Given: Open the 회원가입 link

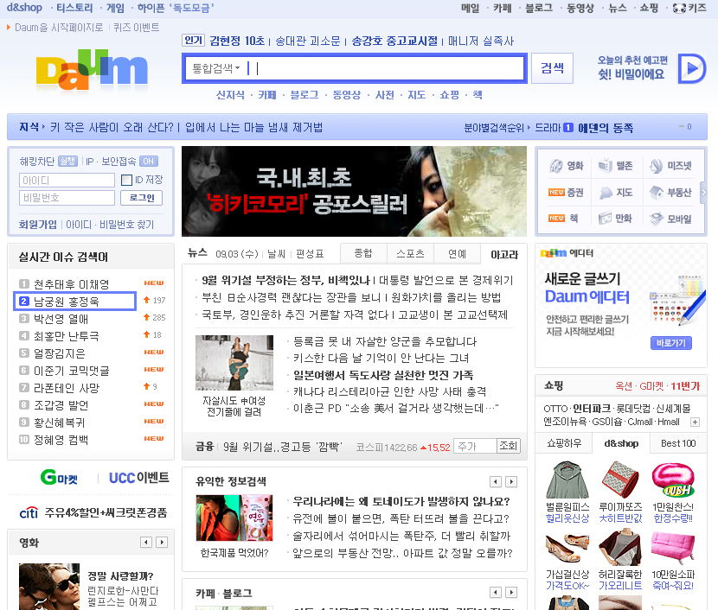Looking at the screenshot, I should (x=37, y=225).
